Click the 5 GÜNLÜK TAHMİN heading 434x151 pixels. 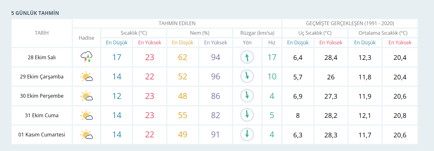pyautogui.click(x=35, y=13)
